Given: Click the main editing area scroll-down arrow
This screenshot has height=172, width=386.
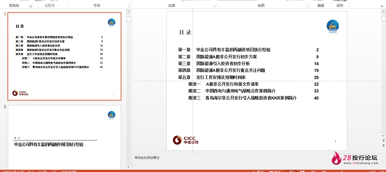Looking at the screenshot, I should 383,136.
